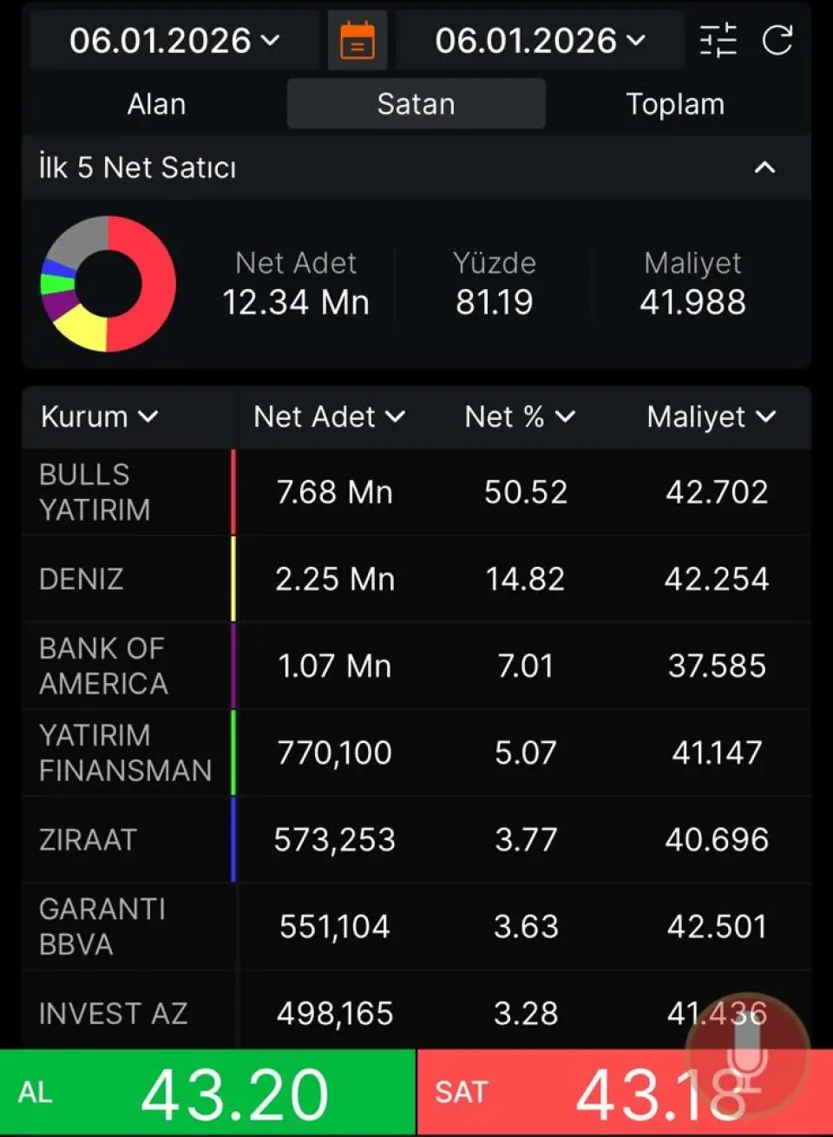Collapse the İlk 5 Net Satıcı panel
Viewport: 833px width, 1137px height.
pyautogui.click(x=764, y=168)
